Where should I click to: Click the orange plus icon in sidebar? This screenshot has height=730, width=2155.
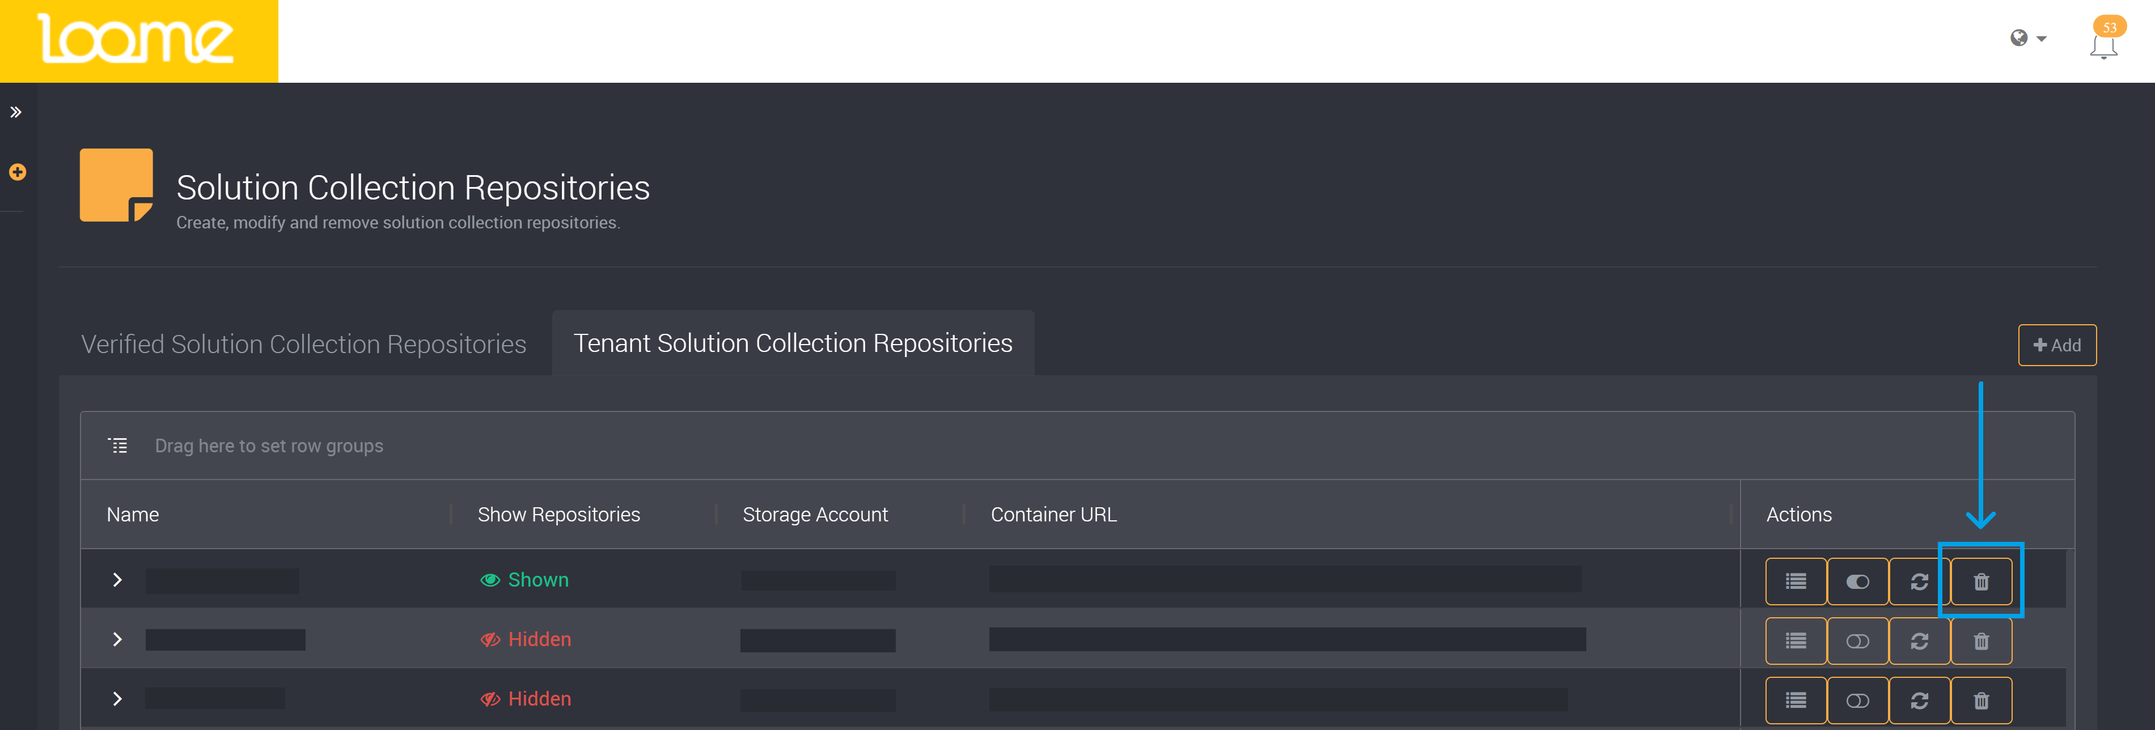pyautogui.click(x=18, y=172)
